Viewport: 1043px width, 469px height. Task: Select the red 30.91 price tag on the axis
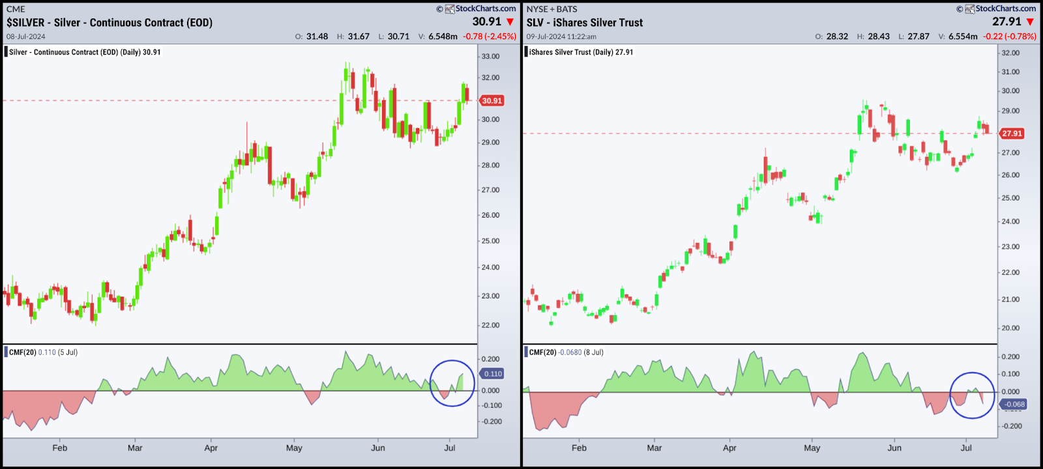click(492, 101)
